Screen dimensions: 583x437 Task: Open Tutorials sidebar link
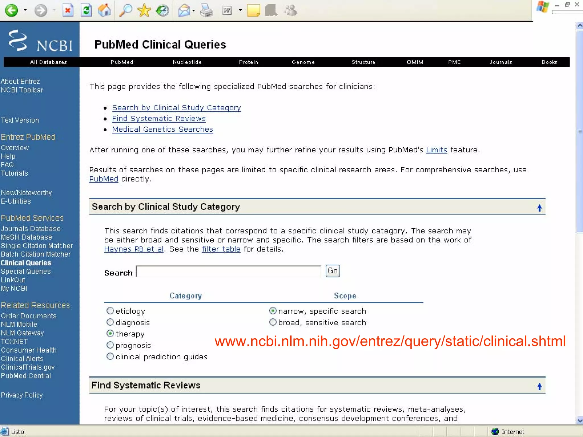click(14, 173)
